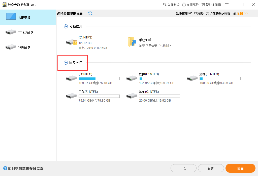Refresh the device list
258x176 pixels.
point(90,14)
